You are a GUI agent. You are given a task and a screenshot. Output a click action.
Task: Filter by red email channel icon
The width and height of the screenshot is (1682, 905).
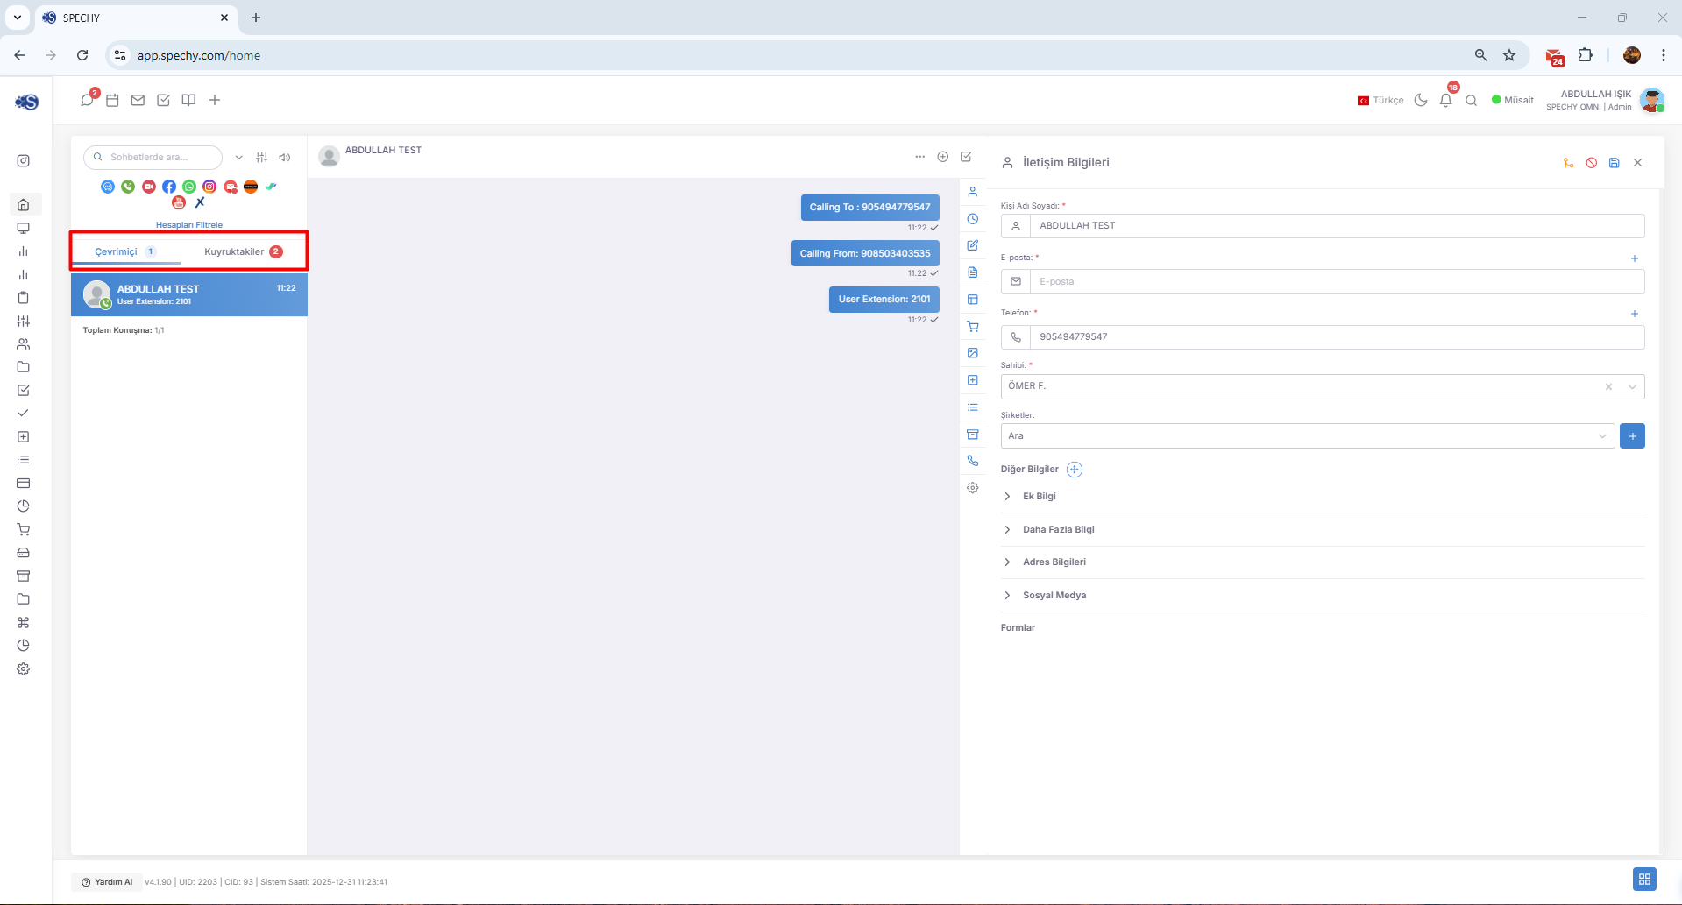click(x=231, y=187)
